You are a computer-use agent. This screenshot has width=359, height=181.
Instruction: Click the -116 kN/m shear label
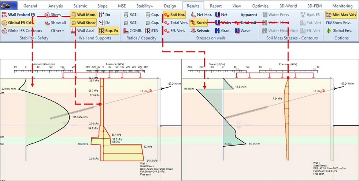[188, 89]
